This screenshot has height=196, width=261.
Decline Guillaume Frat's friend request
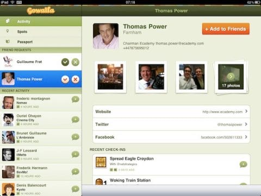[x=75, y=62]
